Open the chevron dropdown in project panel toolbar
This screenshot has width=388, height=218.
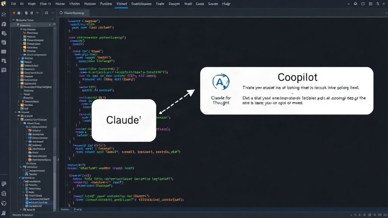coord(52,13)
